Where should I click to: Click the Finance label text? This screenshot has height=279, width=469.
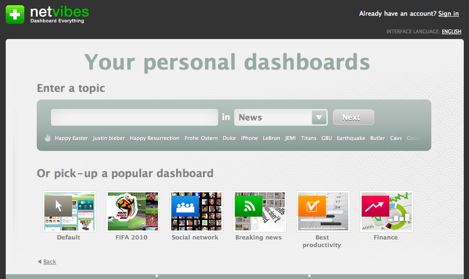coord(386,237)
